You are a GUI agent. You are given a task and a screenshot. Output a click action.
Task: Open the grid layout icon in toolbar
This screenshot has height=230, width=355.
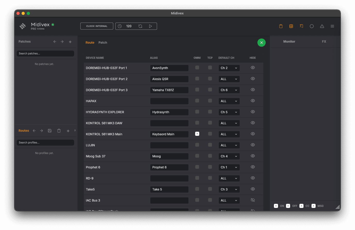click(291, 26)
